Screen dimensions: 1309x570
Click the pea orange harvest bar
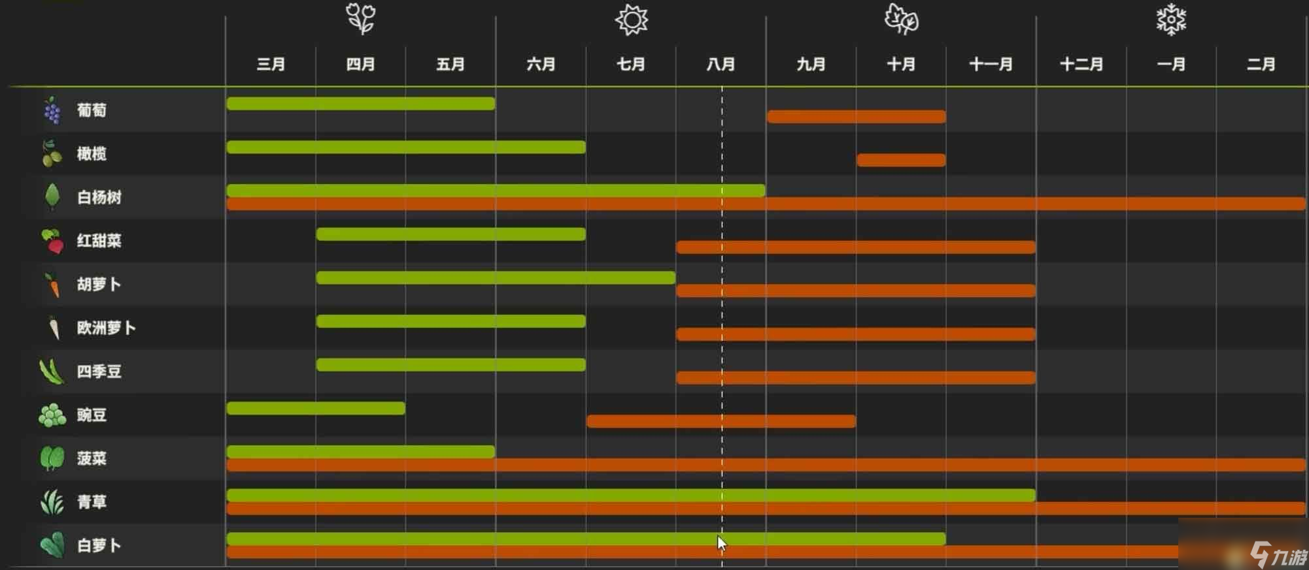721,421
